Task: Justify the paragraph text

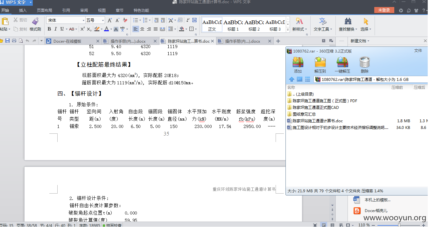Action: point(156,29)
